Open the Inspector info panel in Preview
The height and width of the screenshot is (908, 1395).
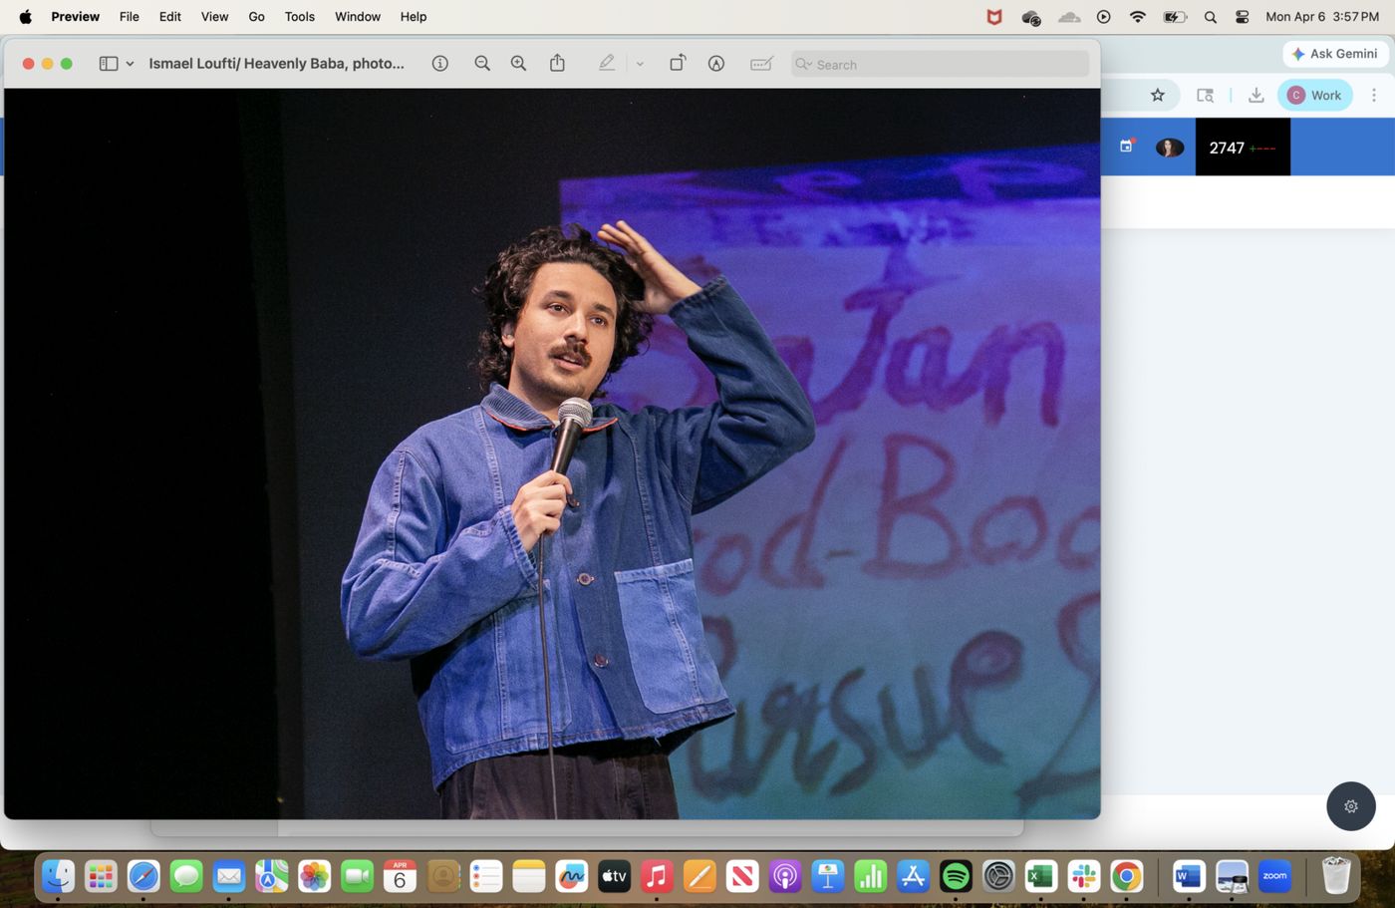439,63
